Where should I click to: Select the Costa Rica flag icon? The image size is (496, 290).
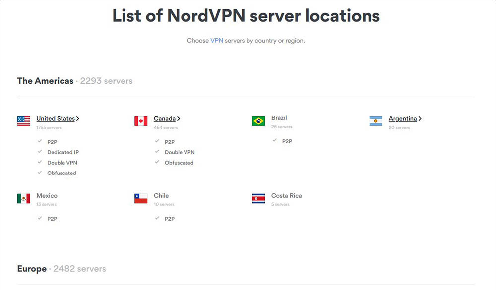[x=258, y=198]
